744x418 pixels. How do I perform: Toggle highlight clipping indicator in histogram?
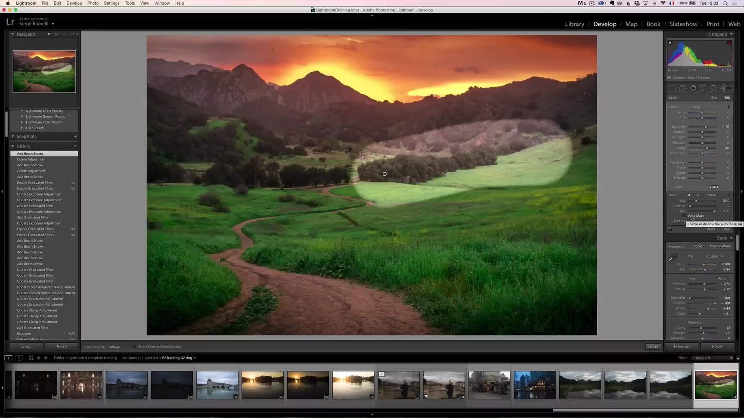(729, 43)
